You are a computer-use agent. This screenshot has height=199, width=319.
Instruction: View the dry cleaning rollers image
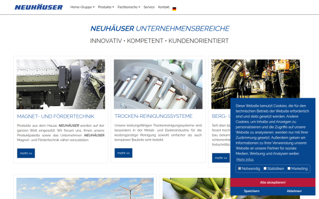158,84
